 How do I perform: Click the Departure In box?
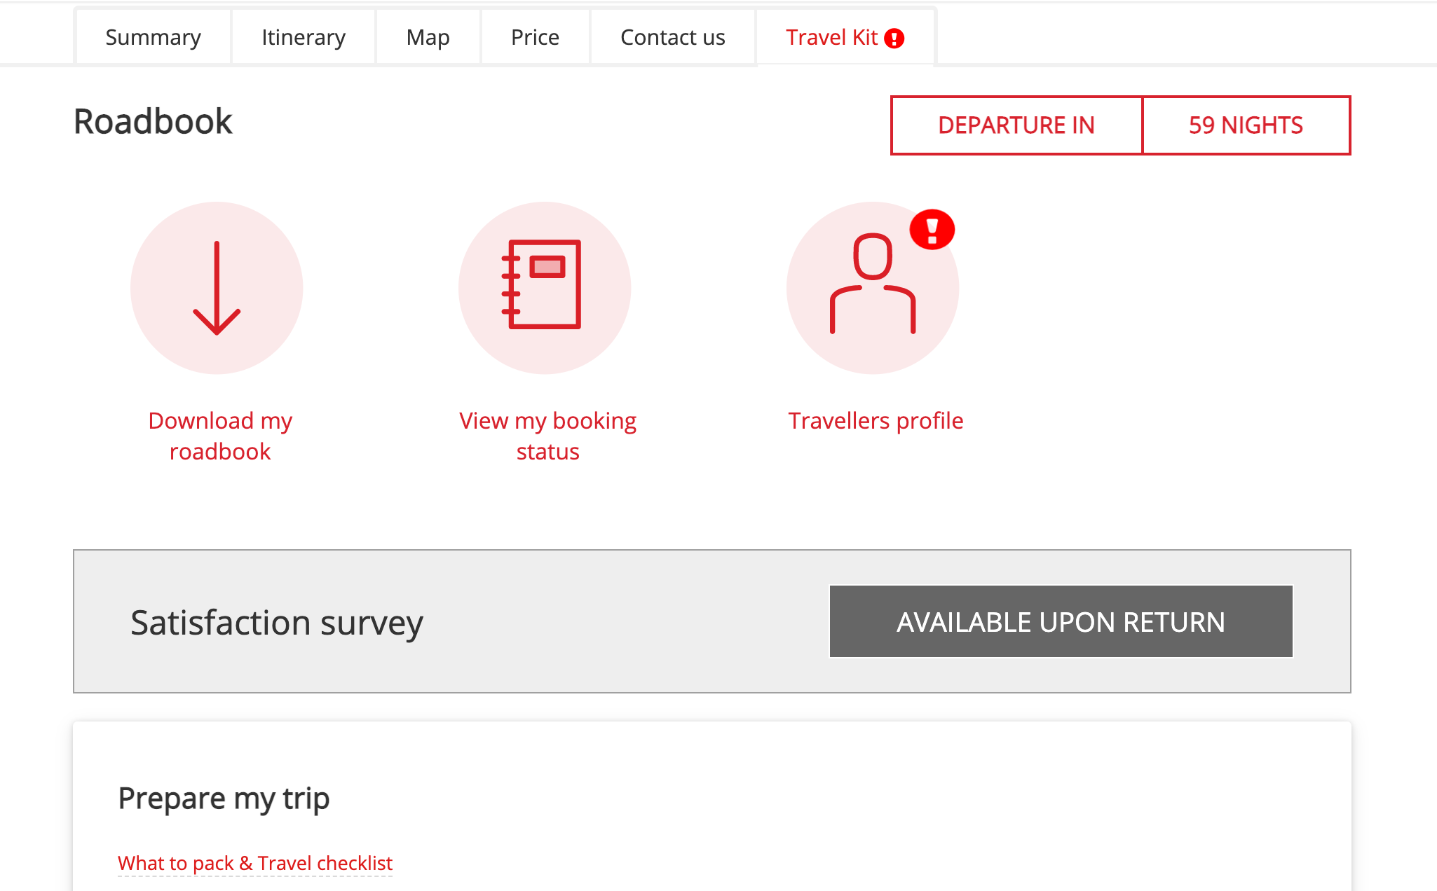click(x=1016, y=125)
